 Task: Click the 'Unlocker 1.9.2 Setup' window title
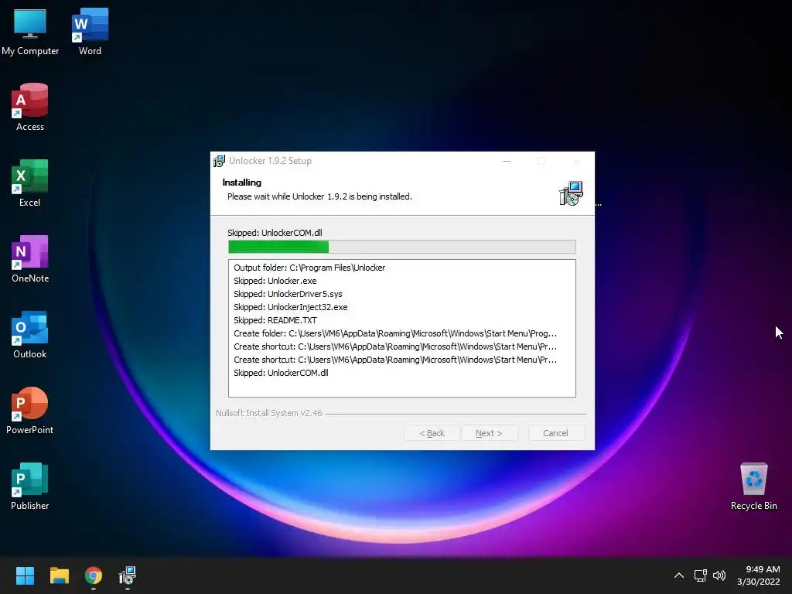coord(270,161)
